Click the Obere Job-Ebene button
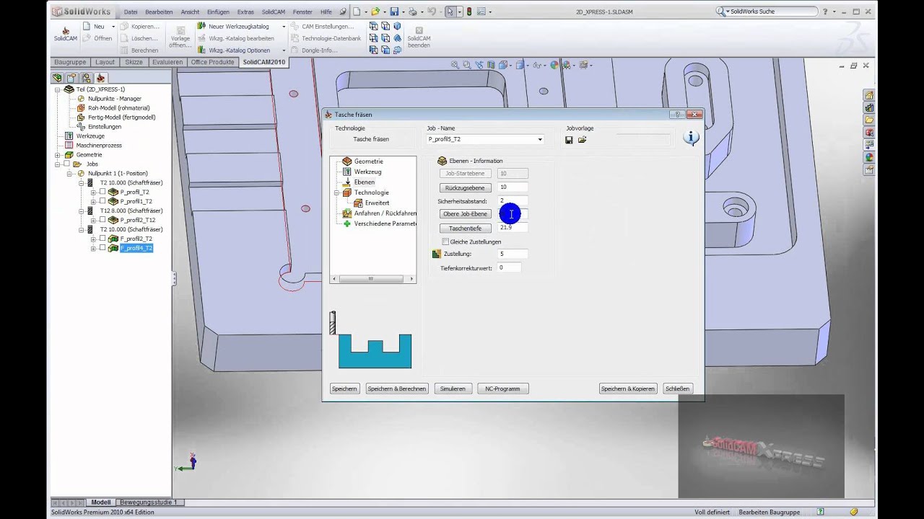The image size is (924, 519). coord(466,214)
